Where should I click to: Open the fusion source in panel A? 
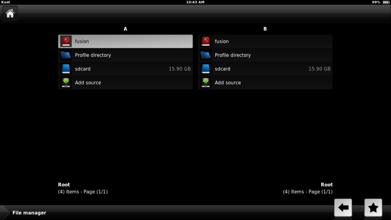82,41
